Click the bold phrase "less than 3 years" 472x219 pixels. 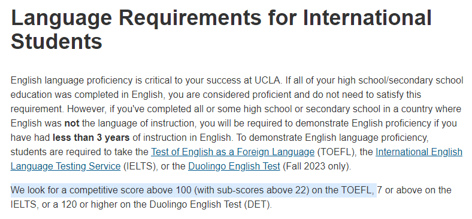(91, 138)
